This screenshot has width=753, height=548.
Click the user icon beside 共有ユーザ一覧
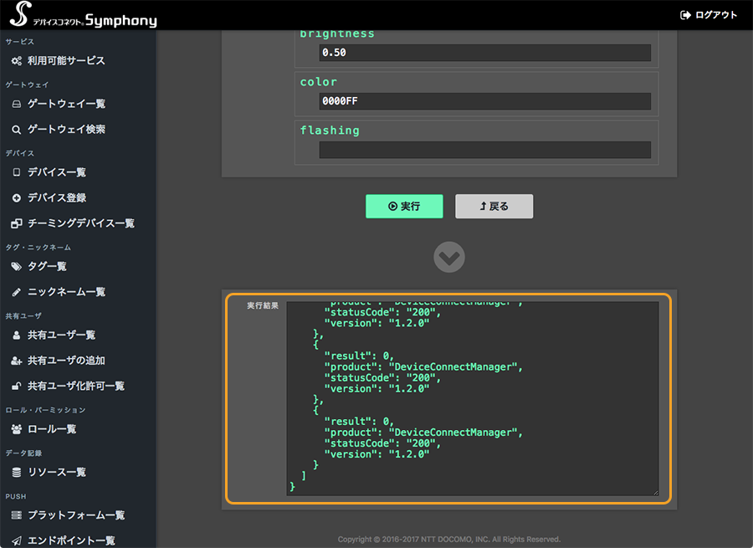(x=17, y=335)
